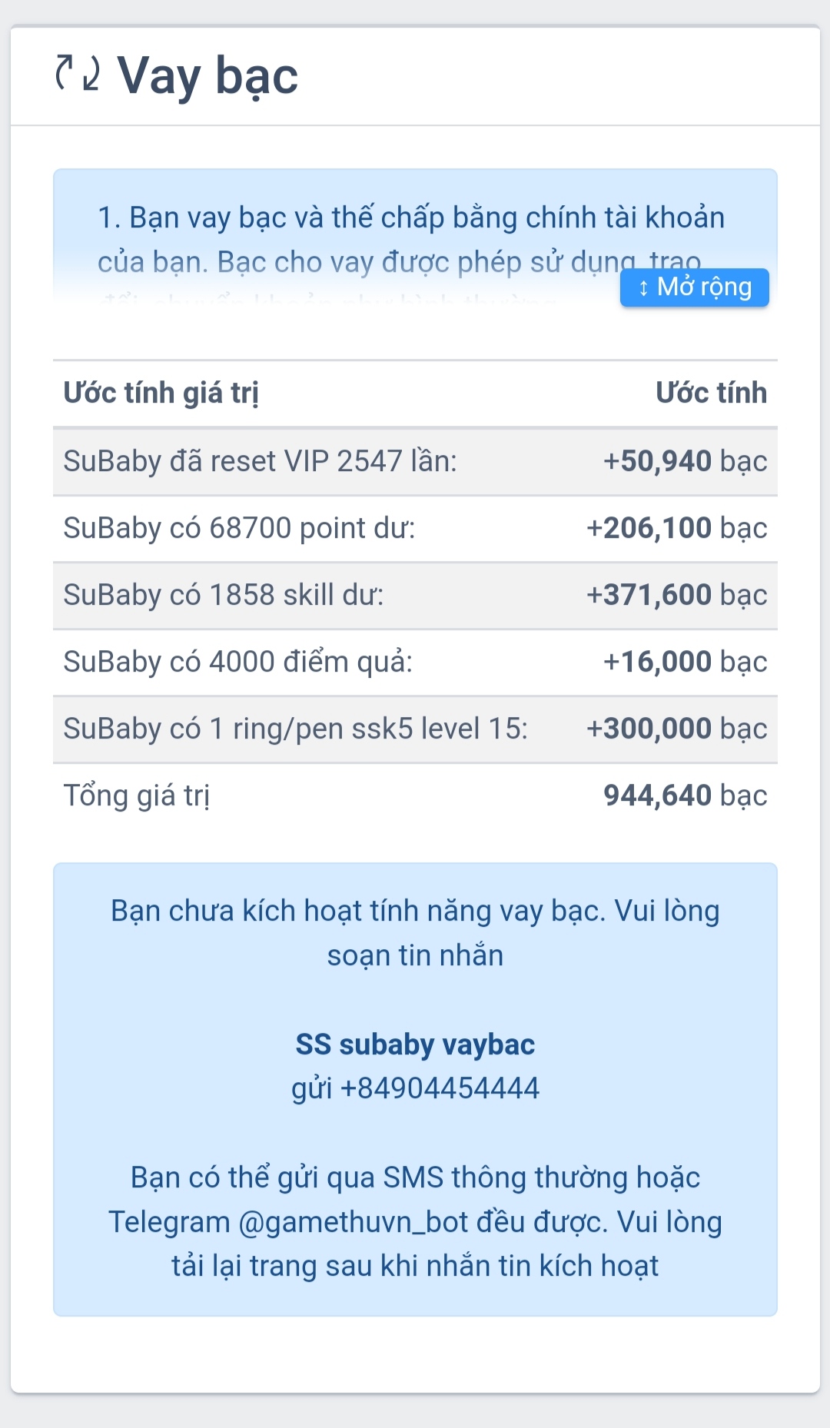The width and height of the screenshot is (830, 1428).
Task: Click the +371,600 bạc value
Action: (676, 595)
